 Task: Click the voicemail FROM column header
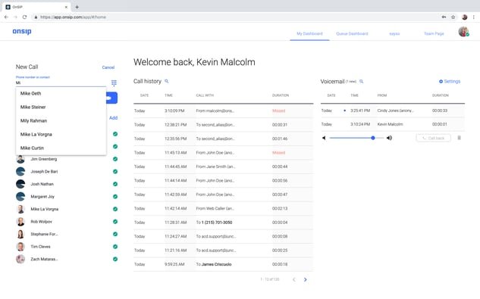[382, 95]
